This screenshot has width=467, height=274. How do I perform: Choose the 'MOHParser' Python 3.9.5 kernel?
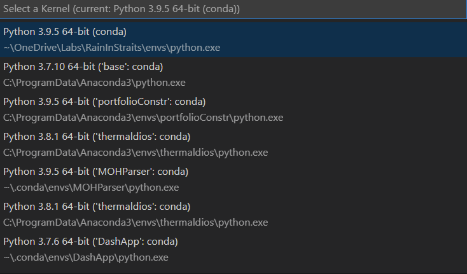[233, 179]
